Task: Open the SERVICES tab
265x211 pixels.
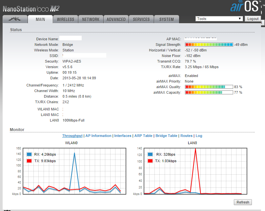Action: point(141,19)
